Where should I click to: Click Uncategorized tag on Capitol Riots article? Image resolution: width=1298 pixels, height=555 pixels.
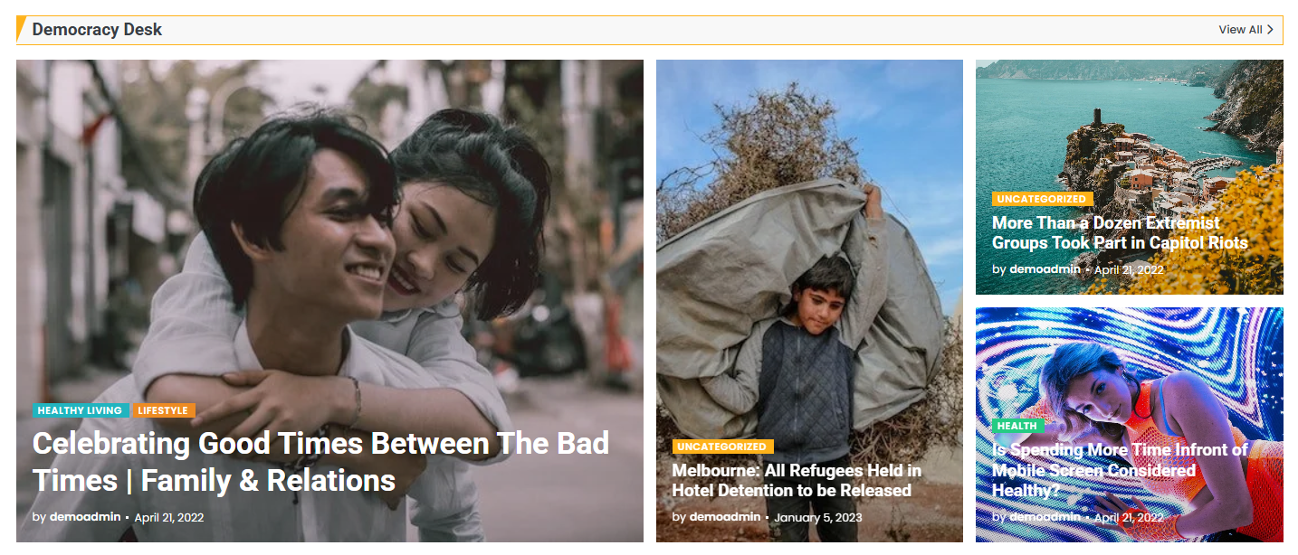[x=1043, y=199]
